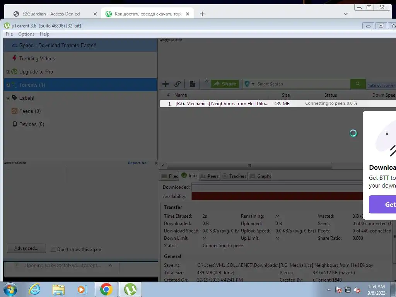Click the Downloaded progress bar
The height and width of the screenshot is (297, 396).
[277, 187]
